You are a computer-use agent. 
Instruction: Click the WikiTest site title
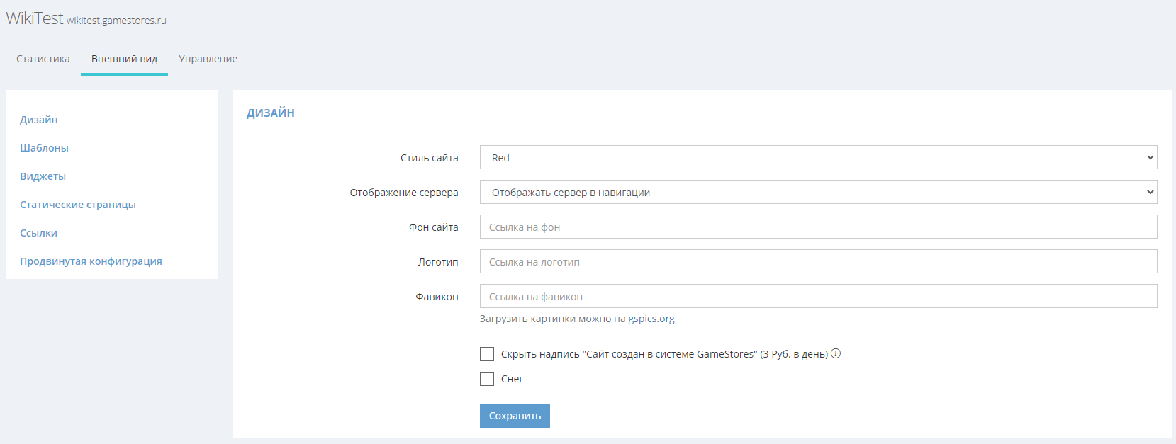(x=35, y=18)
